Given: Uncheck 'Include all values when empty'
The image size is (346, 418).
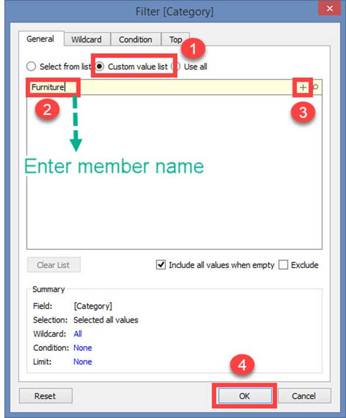Looking at the screenshot, I should click(x=161, y=265).
